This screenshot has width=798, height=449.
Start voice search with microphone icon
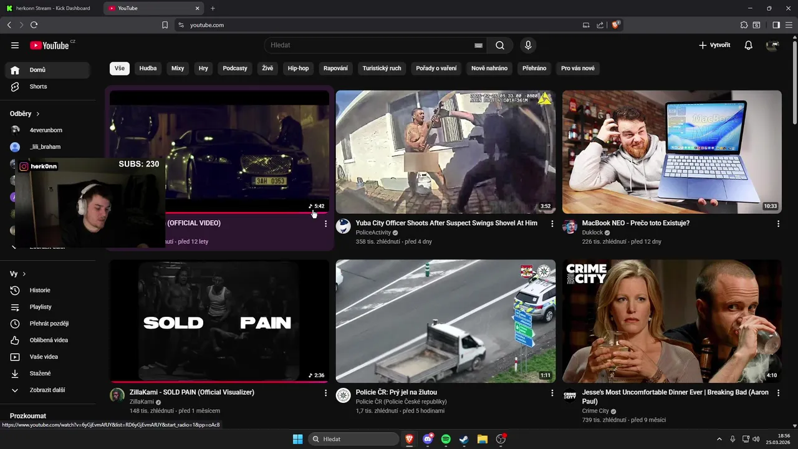click(x=528, y=45)
